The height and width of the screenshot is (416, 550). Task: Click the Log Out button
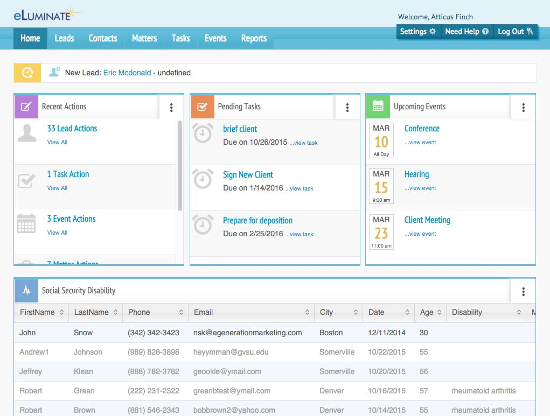(514, 31)
